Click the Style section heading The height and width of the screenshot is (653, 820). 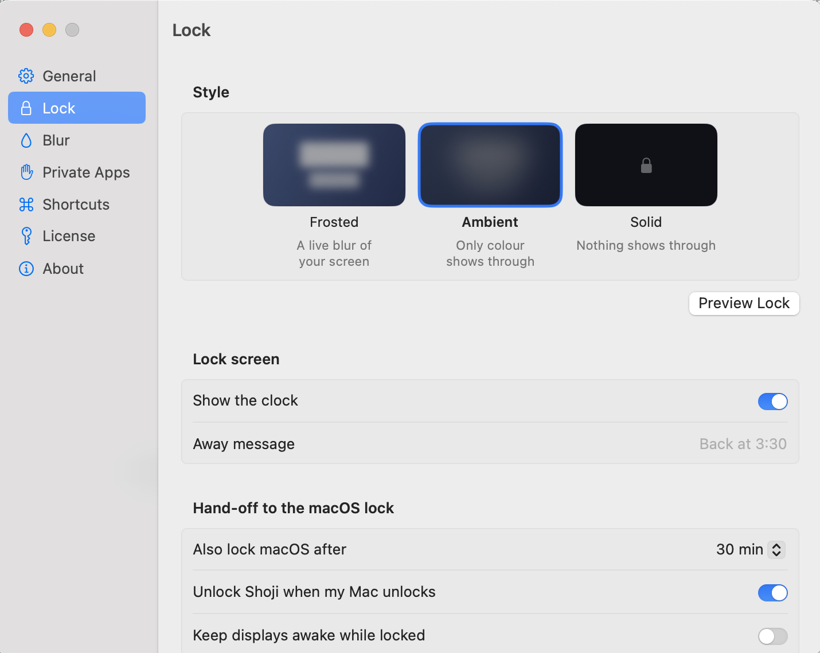211,92
